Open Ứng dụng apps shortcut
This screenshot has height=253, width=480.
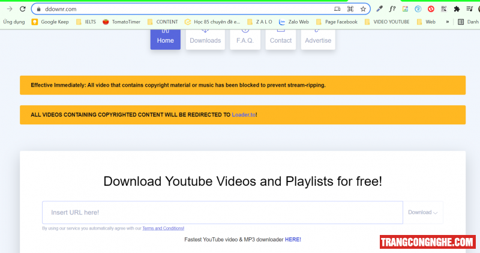pyautogui.click(x=14, y=22)
